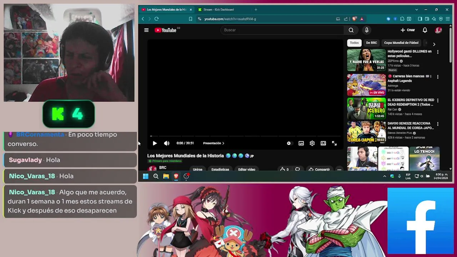Image resolution: width=457 pixels, height=257 pixels.
Task: Open Carreras bien mancas Asphalt Legends live
Action: 366,84
